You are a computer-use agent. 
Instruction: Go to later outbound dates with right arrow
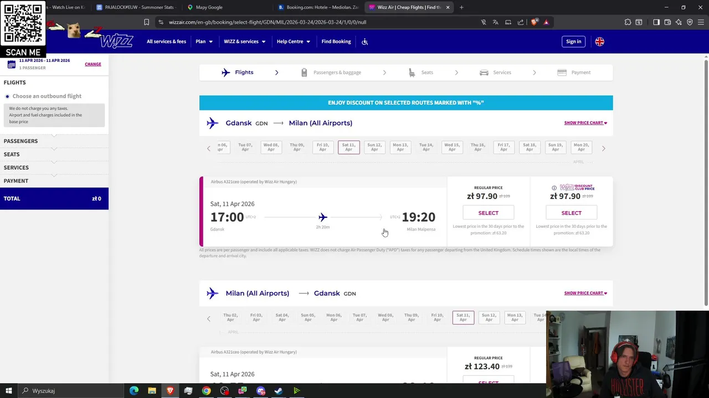click(x=603, y=148)
